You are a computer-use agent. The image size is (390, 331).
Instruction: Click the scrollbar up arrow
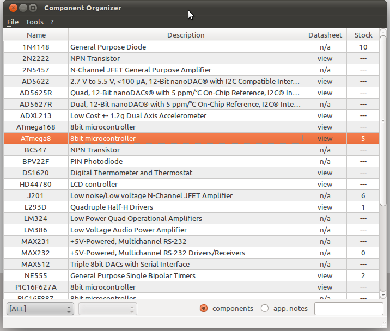coord(383,32)
